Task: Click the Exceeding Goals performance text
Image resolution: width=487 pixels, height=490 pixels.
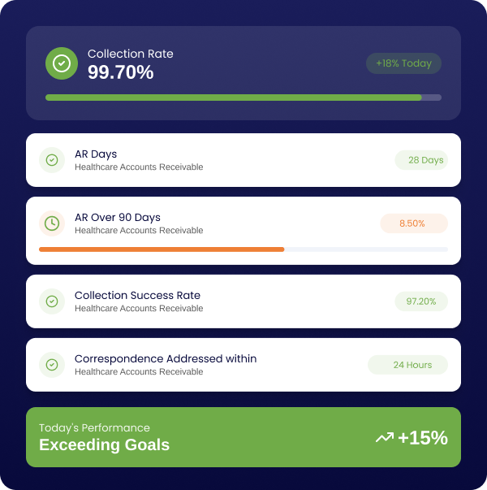Action: tap(104, 444)
